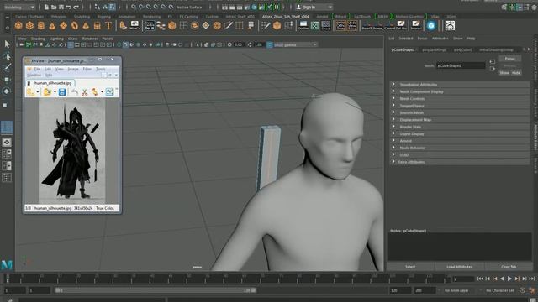The height and width of the screenshot is (302, 538).
Task: Create a Polygon Cone from the shelf
Action: [52, 26]
